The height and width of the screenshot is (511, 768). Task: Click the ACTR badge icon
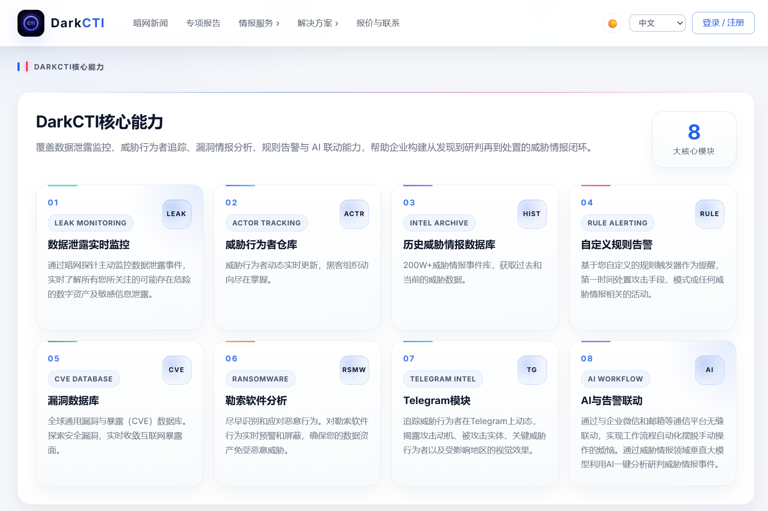tap(354, 214)
